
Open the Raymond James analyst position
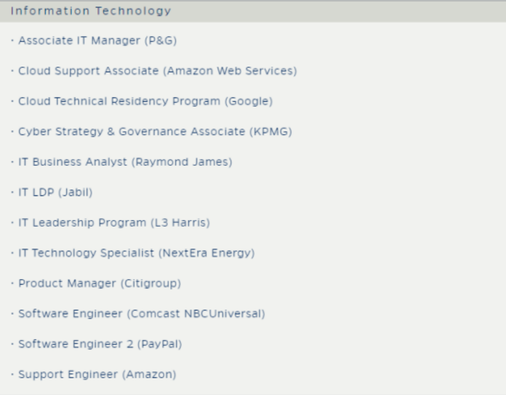point(125,162)
